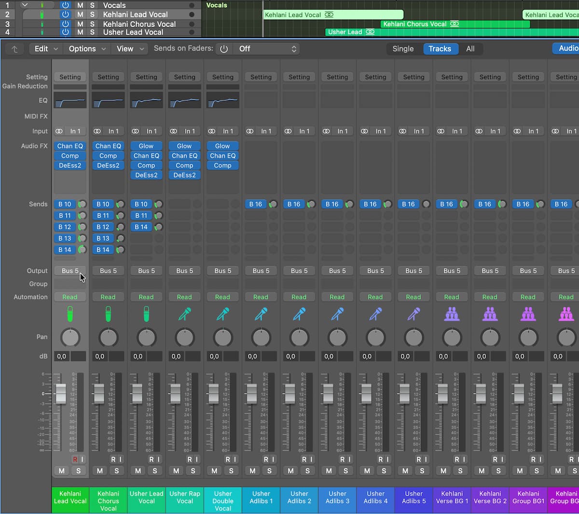Click the Usher Adlibs 2 channel icon

tap(299, 314)
